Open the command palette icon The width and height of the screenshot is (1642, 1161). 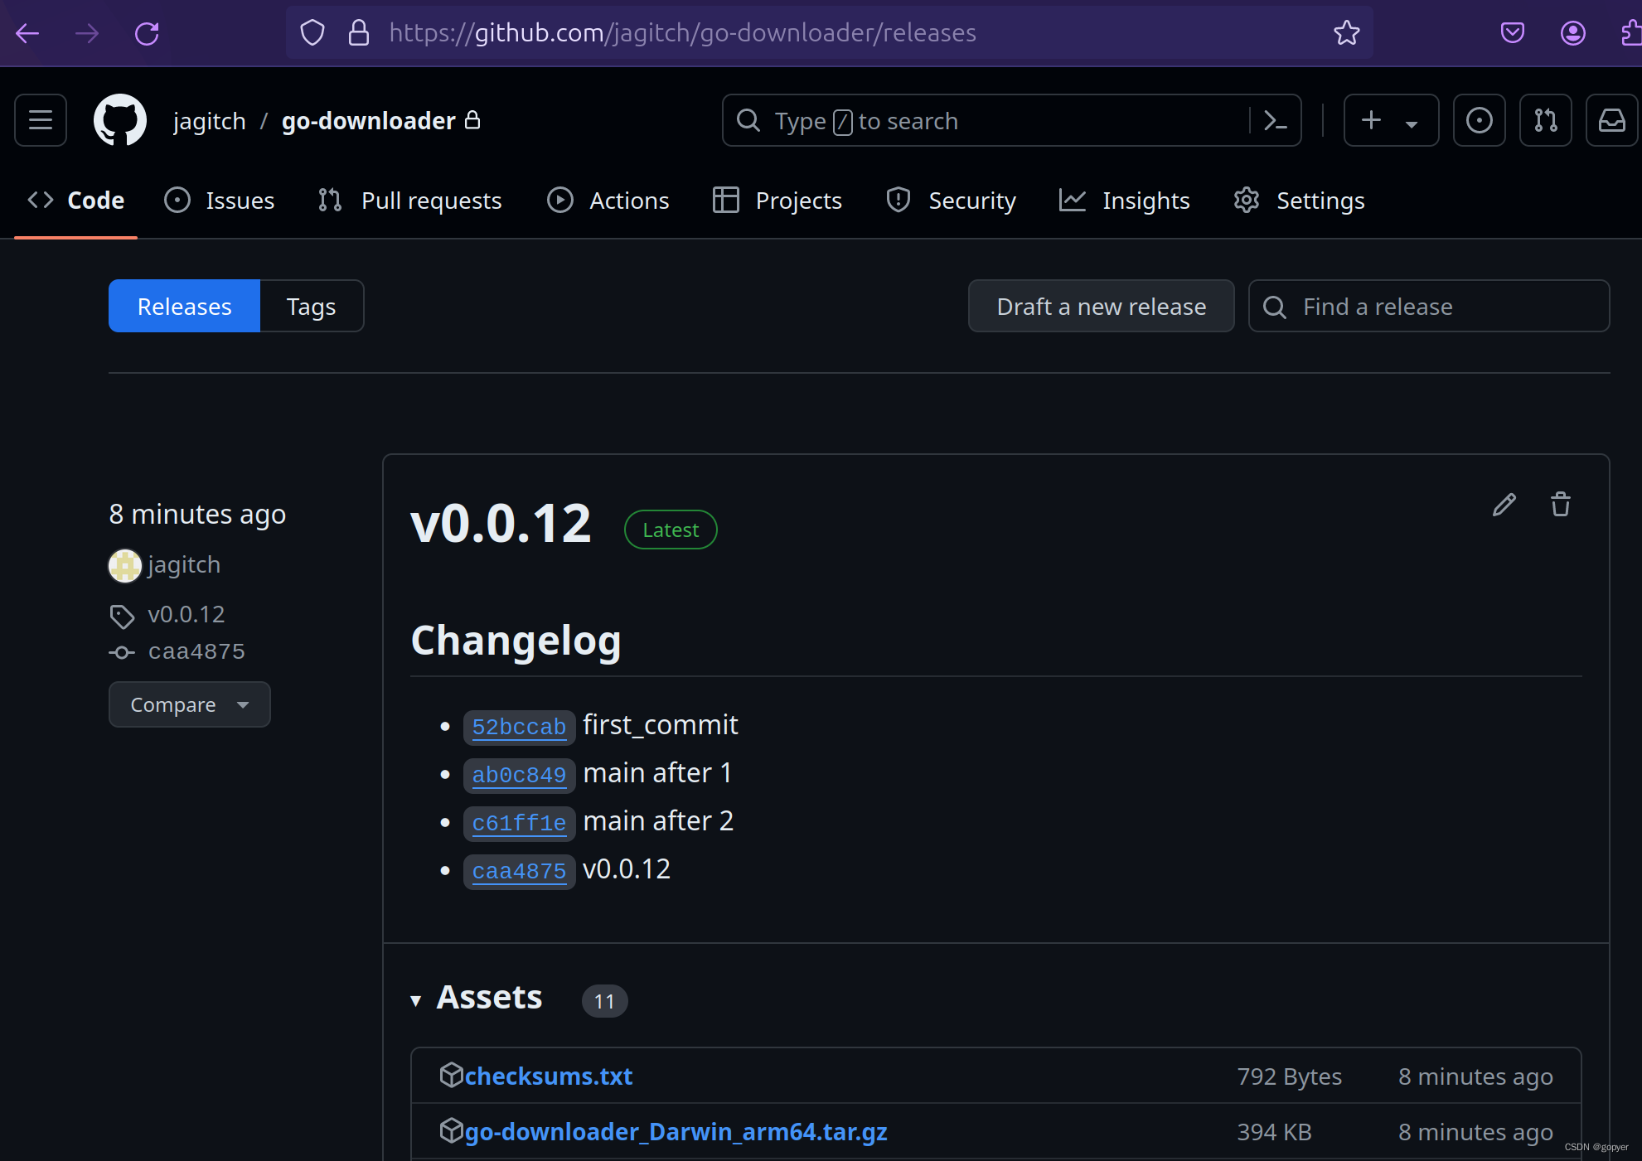click(1275, 120)
